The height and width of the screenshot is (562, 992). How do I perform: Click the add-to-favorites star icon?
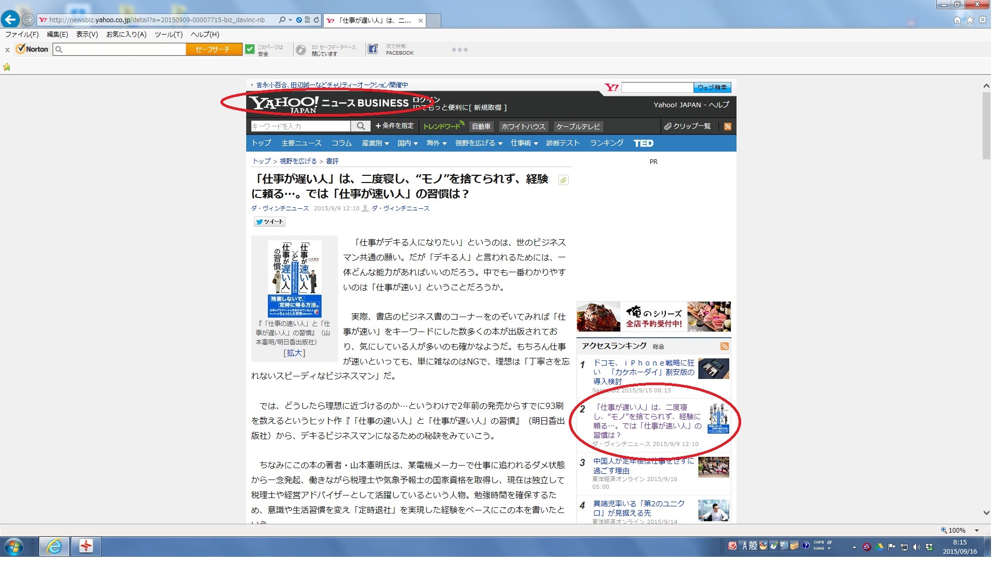tap(7, 67)
